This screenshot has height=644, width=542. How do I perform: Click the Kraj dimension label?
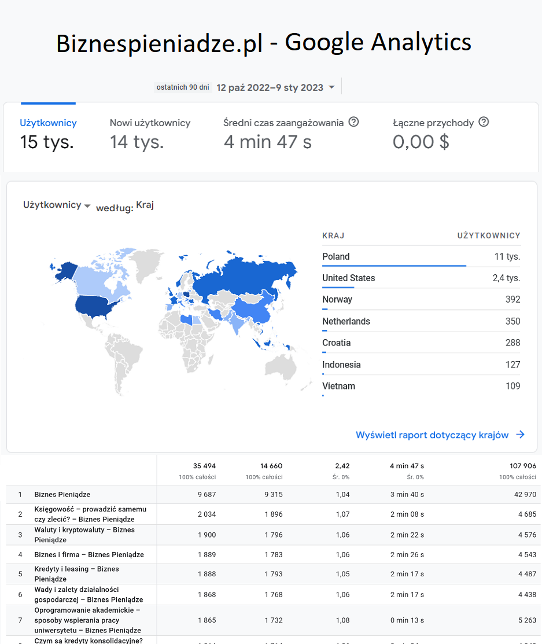pos(145,204)
